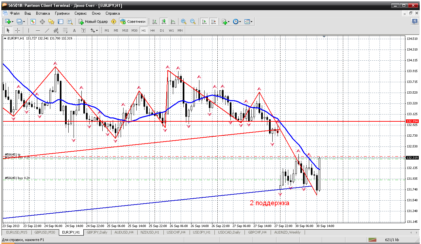Open the Сервис menu

point(81,13)
